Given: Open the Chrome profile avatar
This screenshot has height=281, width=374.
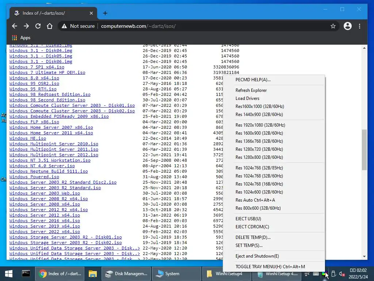Looking at the screenshot, I should [x=348, y=26].
